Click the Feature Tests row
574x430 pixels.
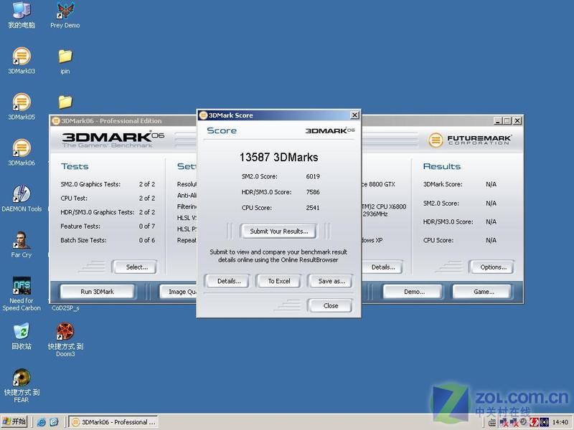click(x=108, y=226)
